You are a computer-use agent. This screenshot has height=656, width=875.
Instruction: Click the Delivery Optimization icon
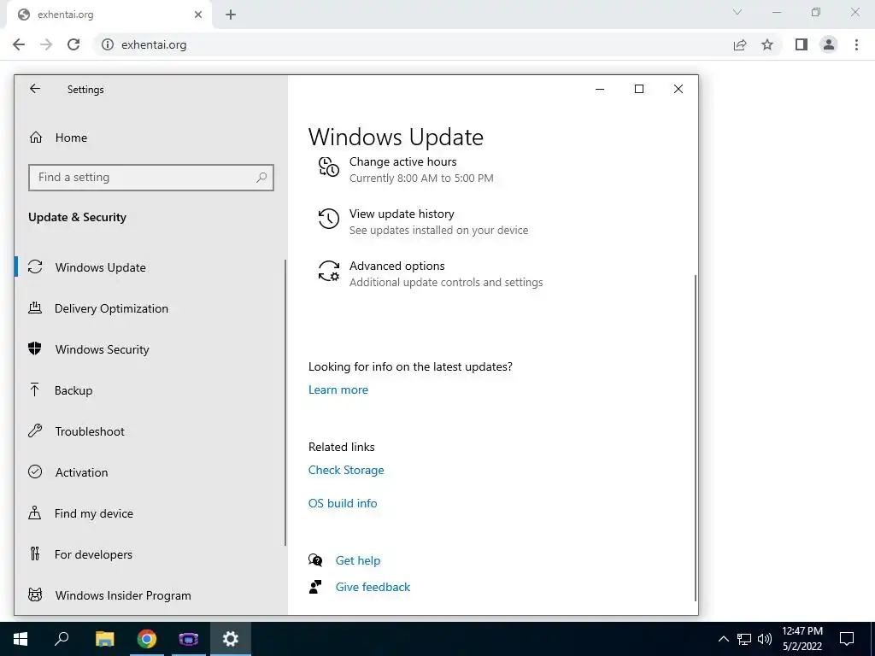click(35, 307)
